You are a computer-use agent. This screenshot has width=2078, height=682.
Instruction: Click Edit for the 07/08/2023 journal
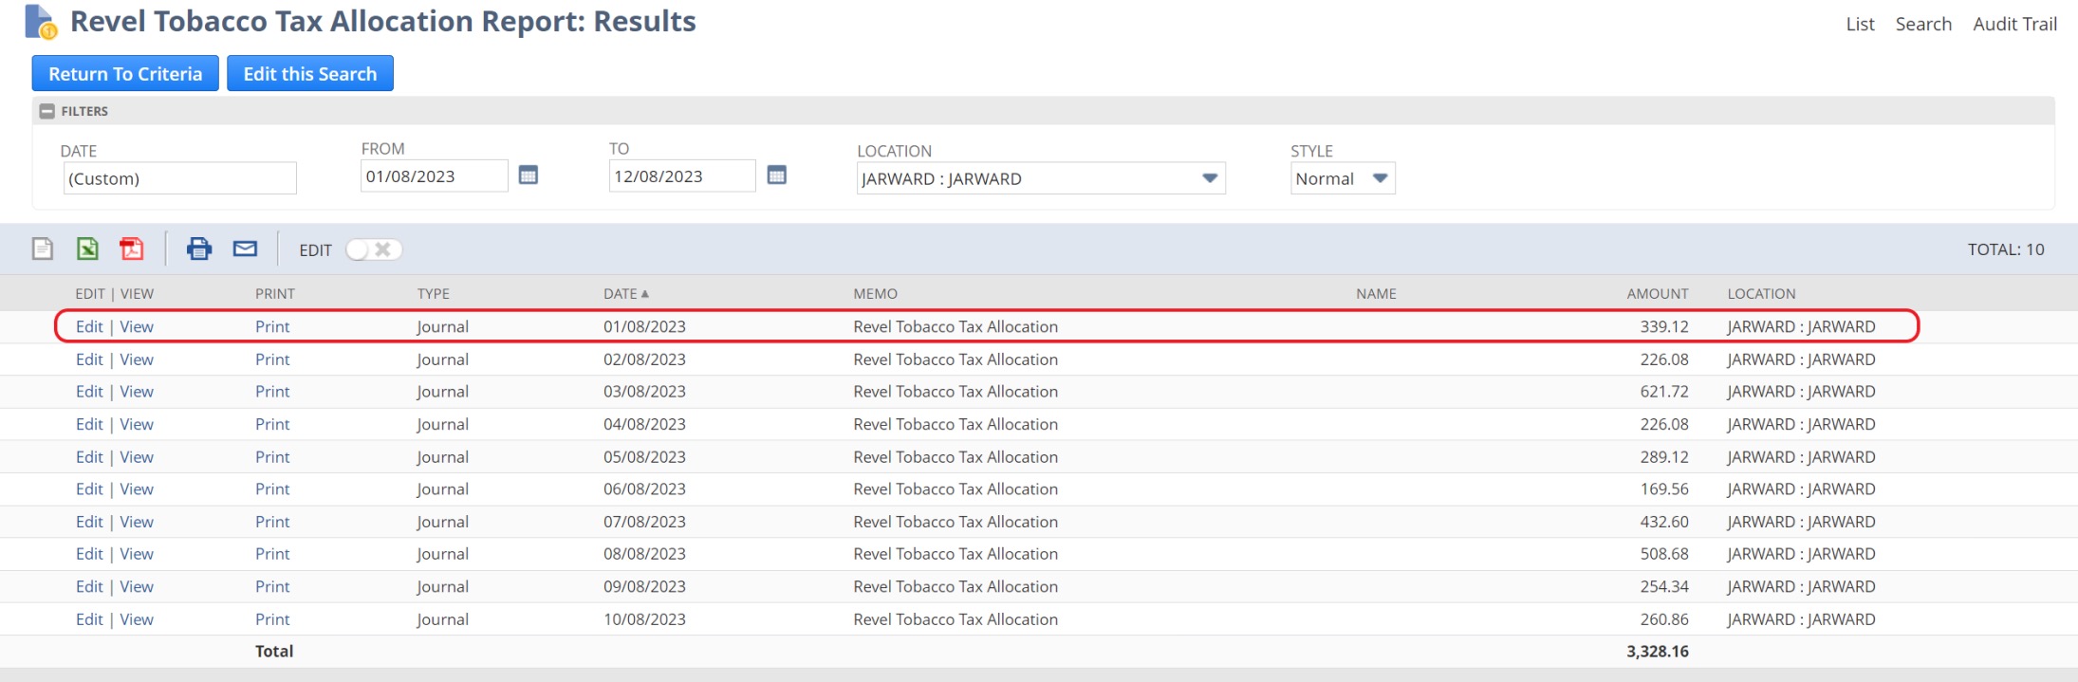coord(89,522)
